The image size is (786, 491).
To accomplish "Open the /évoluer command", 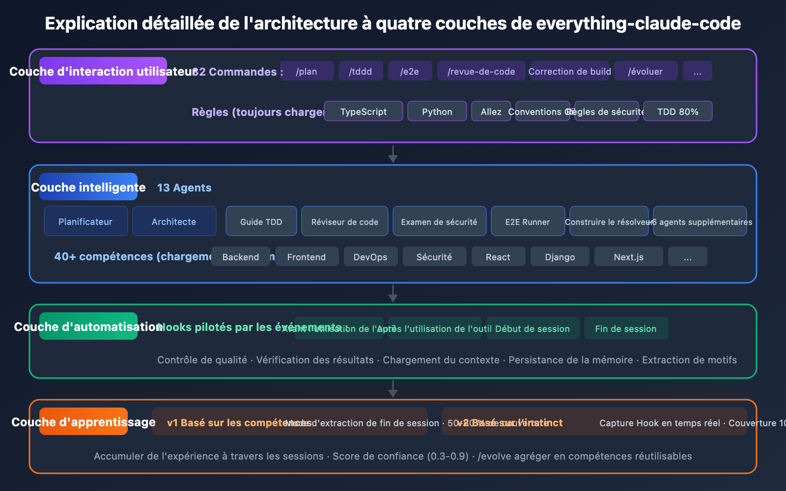I will (x=646, y=71).
